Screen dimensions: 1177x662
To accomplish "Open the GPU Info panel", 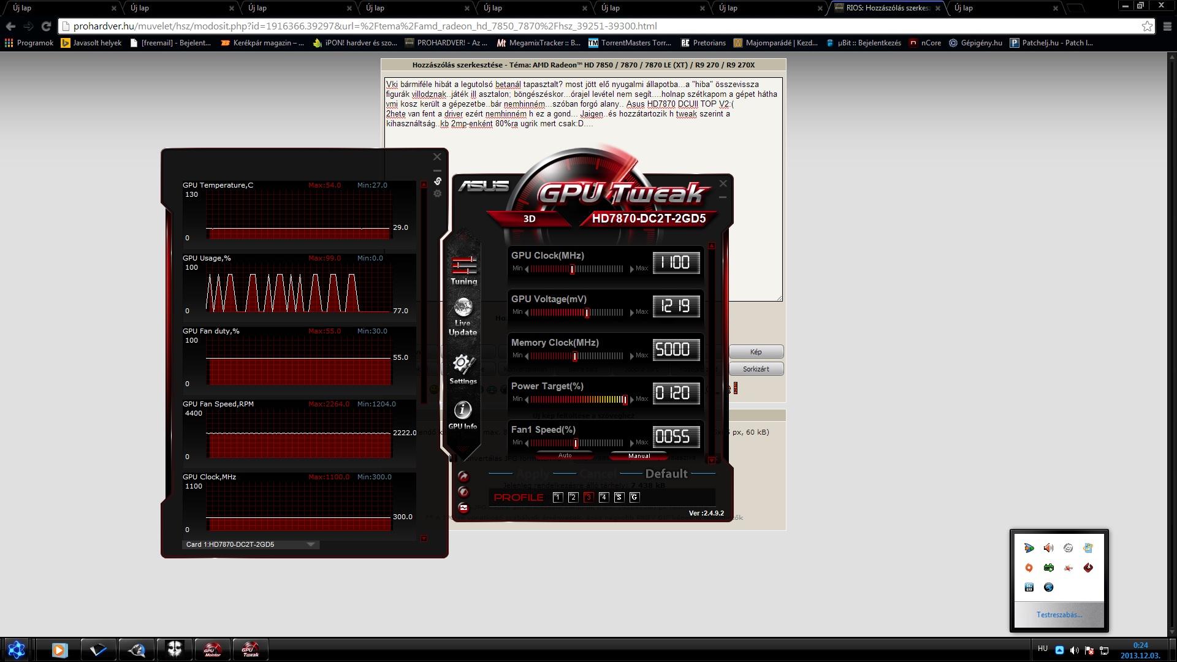I will 462,416.
